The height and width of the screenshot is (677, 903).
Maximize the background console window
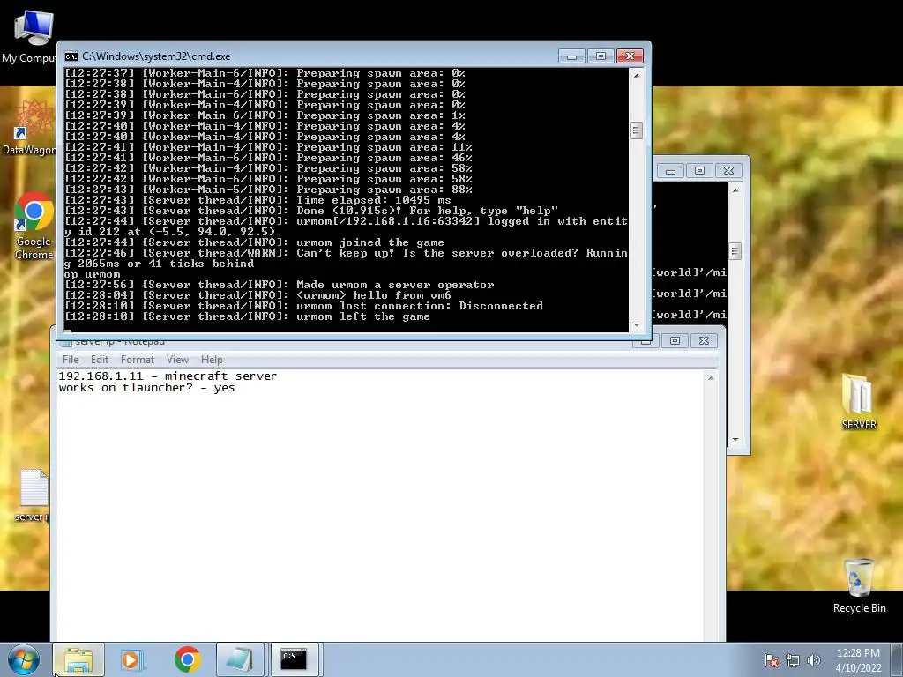[699, 170]
